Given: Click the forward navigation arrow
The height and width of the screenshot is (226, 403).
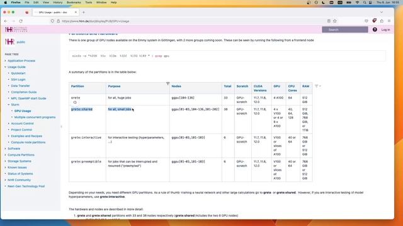Looking at the screenshot, I should [x=13, y=21].
